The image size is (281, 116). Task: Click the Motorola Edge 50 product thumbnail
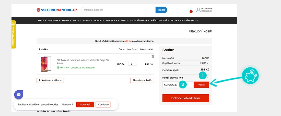click(x=46, y=64)
